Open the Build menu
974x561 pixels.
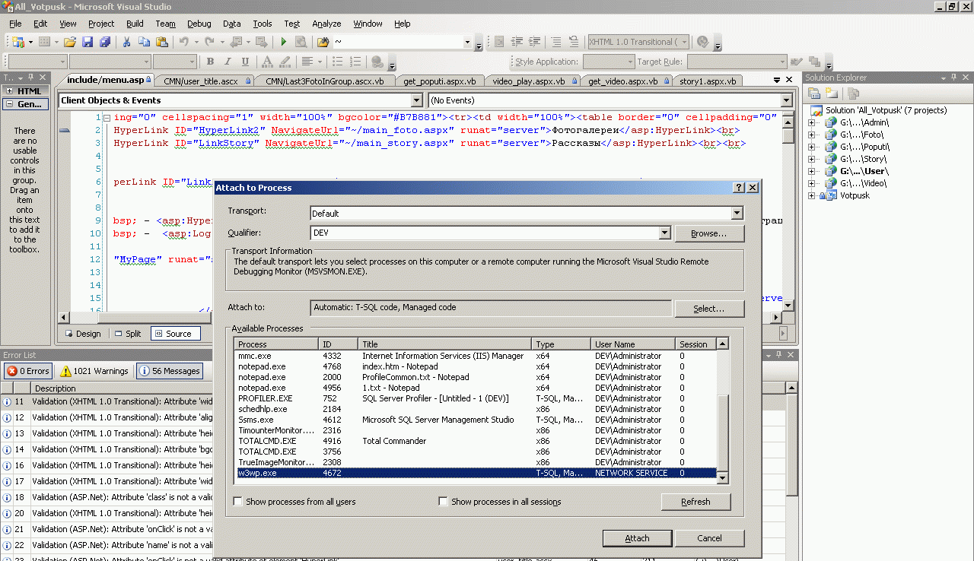(x=135, y=24)
